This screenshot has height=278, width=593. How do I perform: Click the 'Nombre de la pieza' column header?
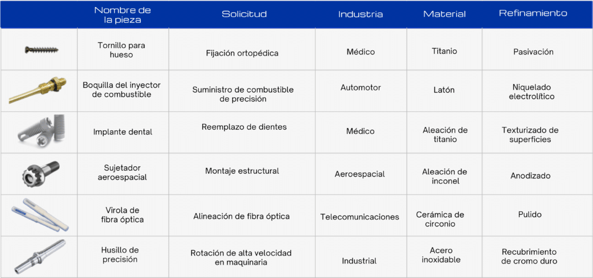pyautogui.click(x=122, y=15)
